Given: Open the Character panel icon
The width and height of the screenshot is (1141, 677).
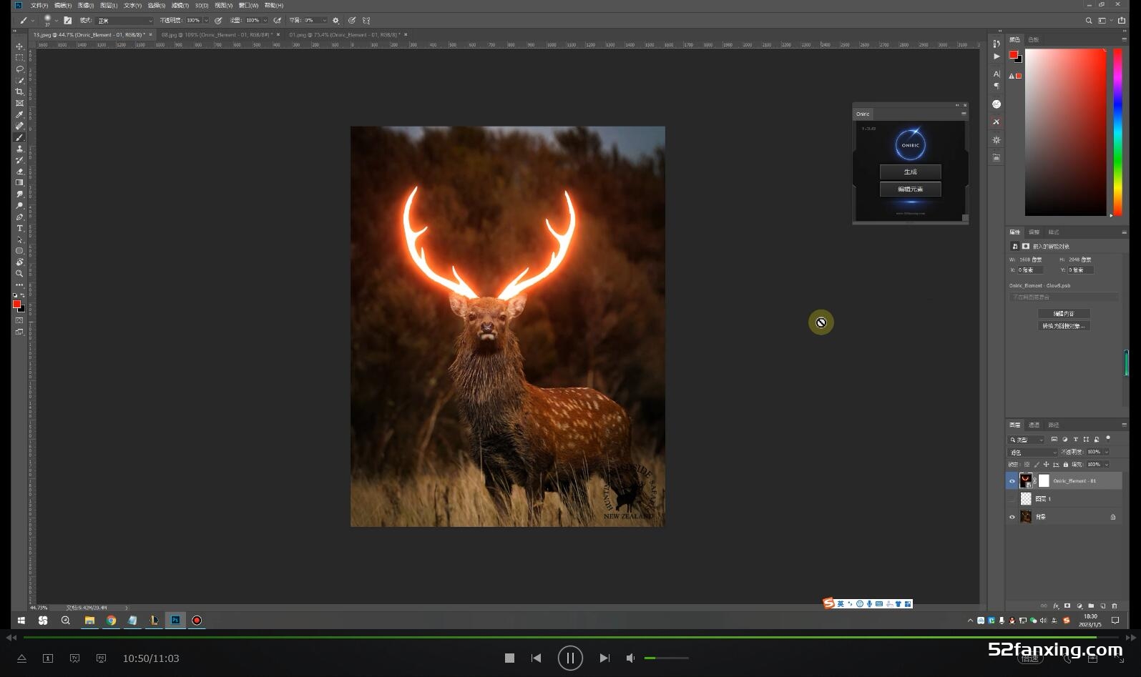Looking at the screenshot, I should pos(996,74).
